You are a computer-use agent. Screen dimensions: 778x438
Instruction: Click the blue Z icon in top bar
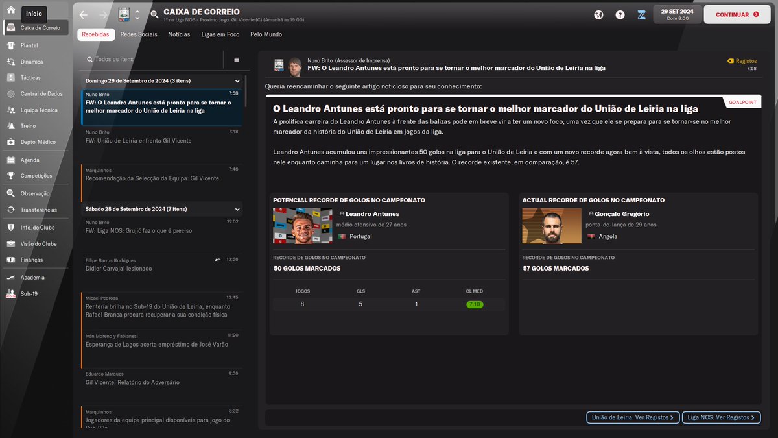tap(641, 14)
